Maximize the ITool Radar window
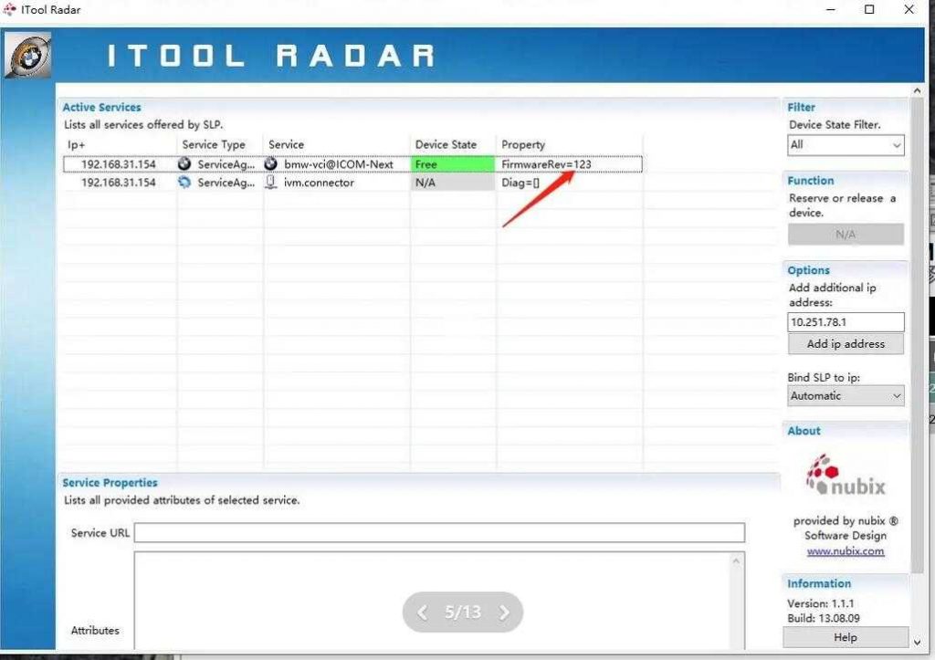 coord(869,9)
